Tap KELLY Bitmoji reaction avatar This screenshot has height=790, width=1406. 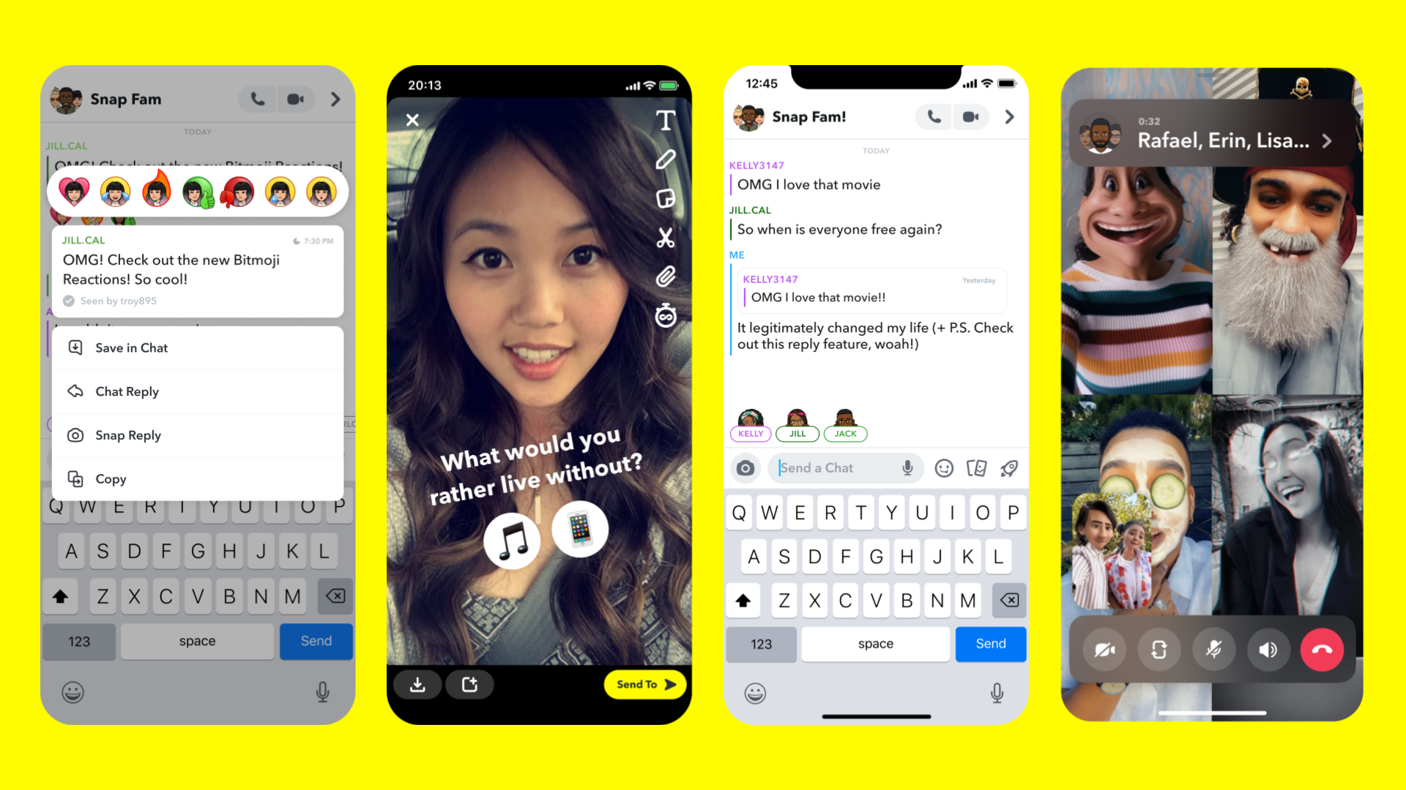(x=752, y=421)
